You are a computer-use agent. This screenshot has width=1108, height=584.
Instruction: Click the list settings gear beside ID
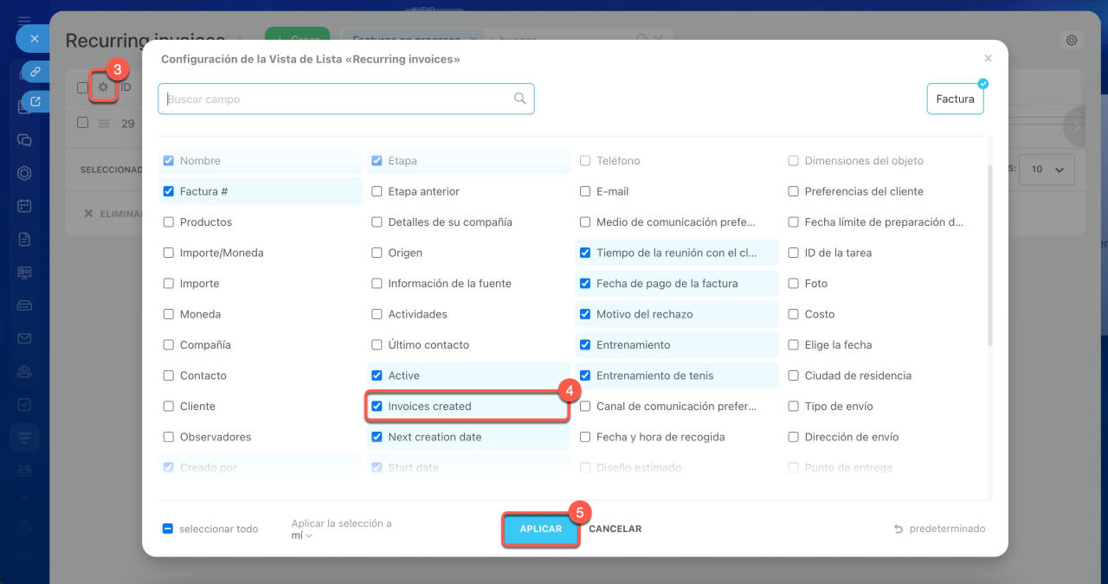click(x=104, y=87)
